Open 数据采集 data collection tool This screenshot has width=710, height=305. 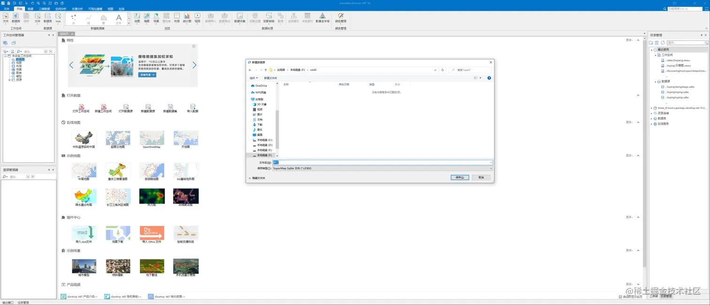[239, 17]
